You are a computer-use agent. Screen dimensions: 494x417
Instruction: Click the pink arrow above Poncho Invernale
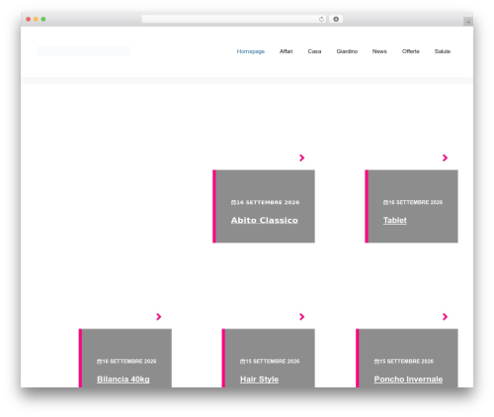[x=445, y=316]
